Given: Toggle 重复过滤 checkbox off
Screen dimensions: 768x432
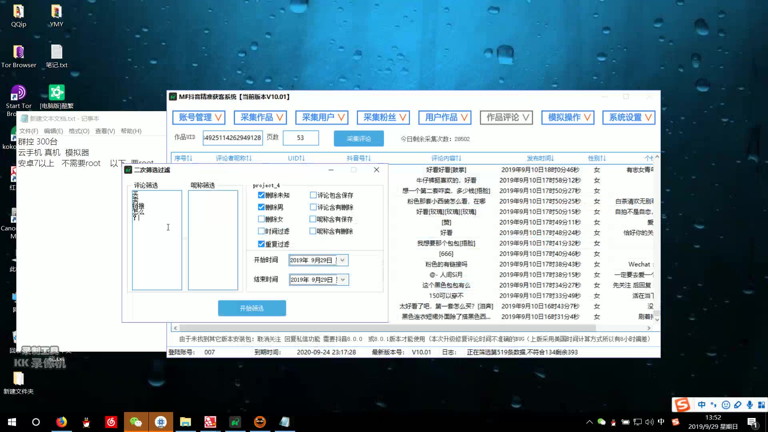Looking at the screenshot, I should point(261,244).
